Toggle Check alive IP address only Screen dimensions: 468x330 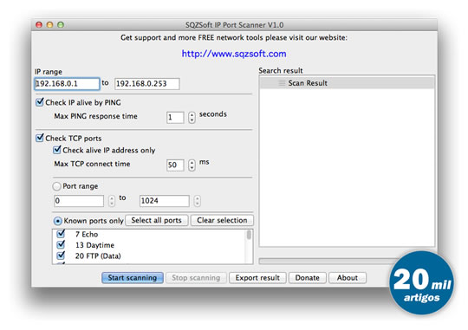click(x=57, y=150)
